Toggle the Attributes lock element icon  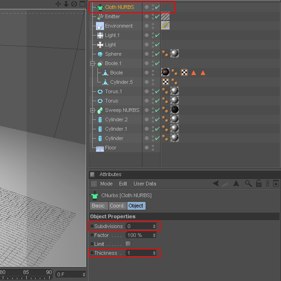click(259, 183)
